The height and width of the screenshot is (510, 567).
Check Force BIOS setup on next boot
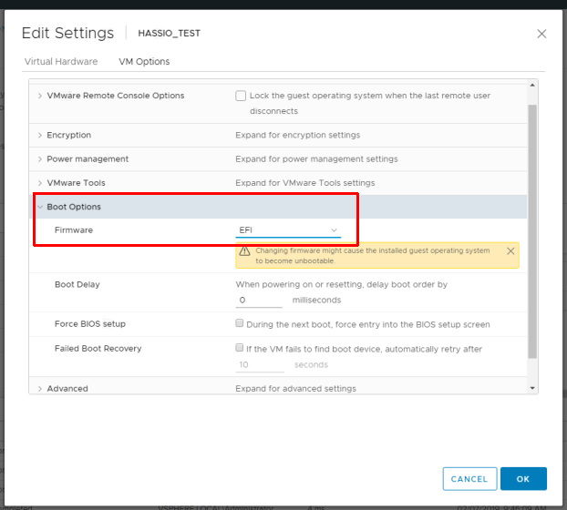(239, 323)
